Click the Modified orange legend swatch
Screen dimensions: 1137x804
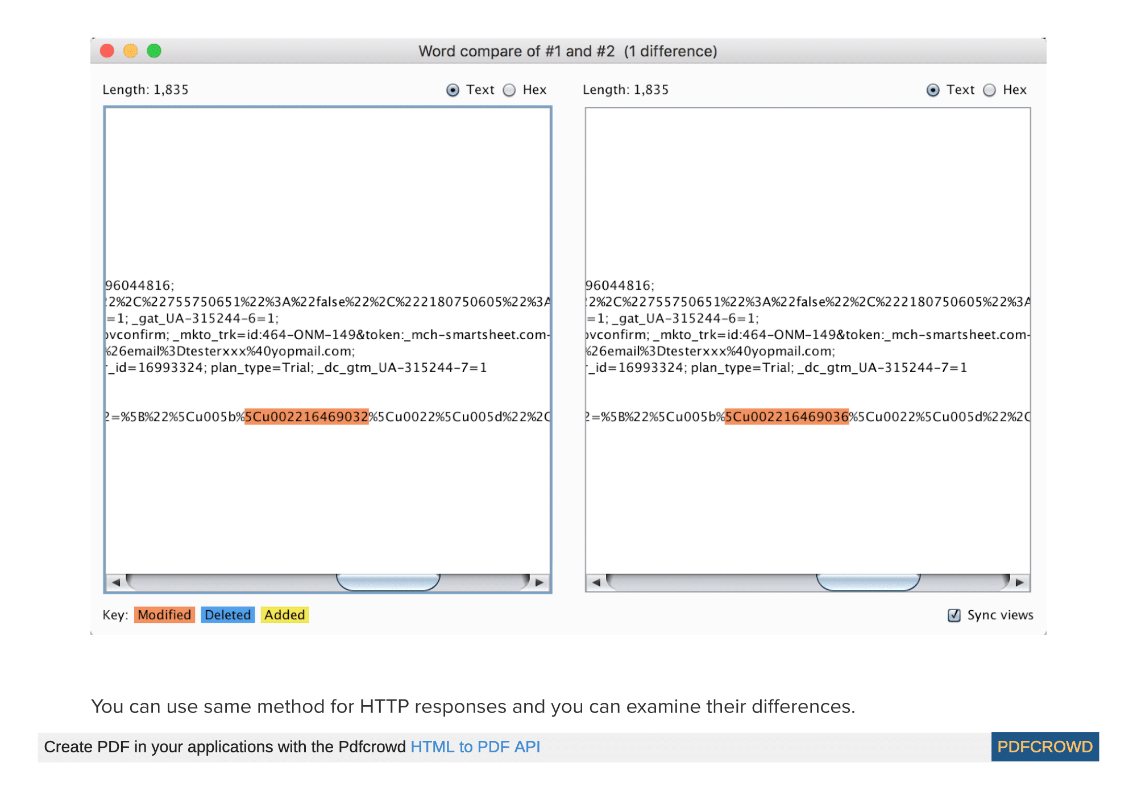coord(164,615)
